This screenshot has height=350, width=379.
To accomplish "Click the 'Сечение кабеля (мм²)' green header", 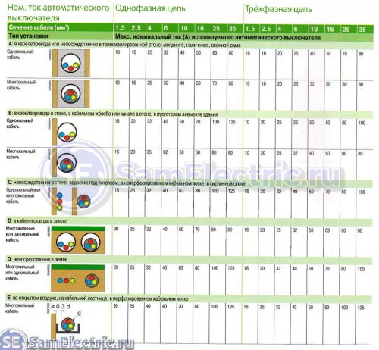I will pos(39,27).
